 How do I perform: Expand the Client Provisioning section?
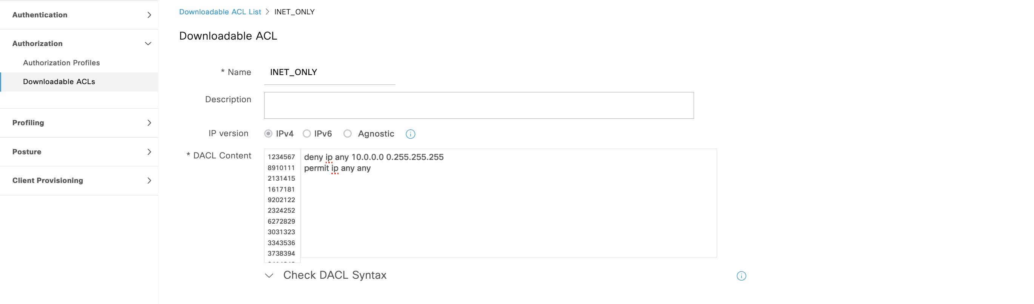click(x=149, y=180)
